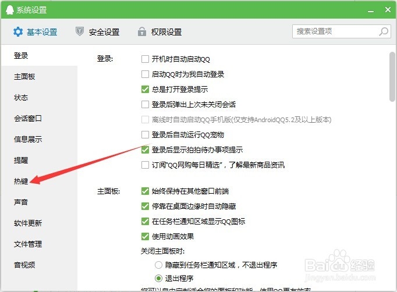Click the 关闭主面板时: label
Image resolution: width=397 pixels, height=292 pixels.
point(163,251)
